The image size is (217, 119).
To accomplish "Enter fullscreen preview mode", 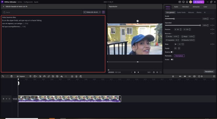I will [x=161, y=72].
